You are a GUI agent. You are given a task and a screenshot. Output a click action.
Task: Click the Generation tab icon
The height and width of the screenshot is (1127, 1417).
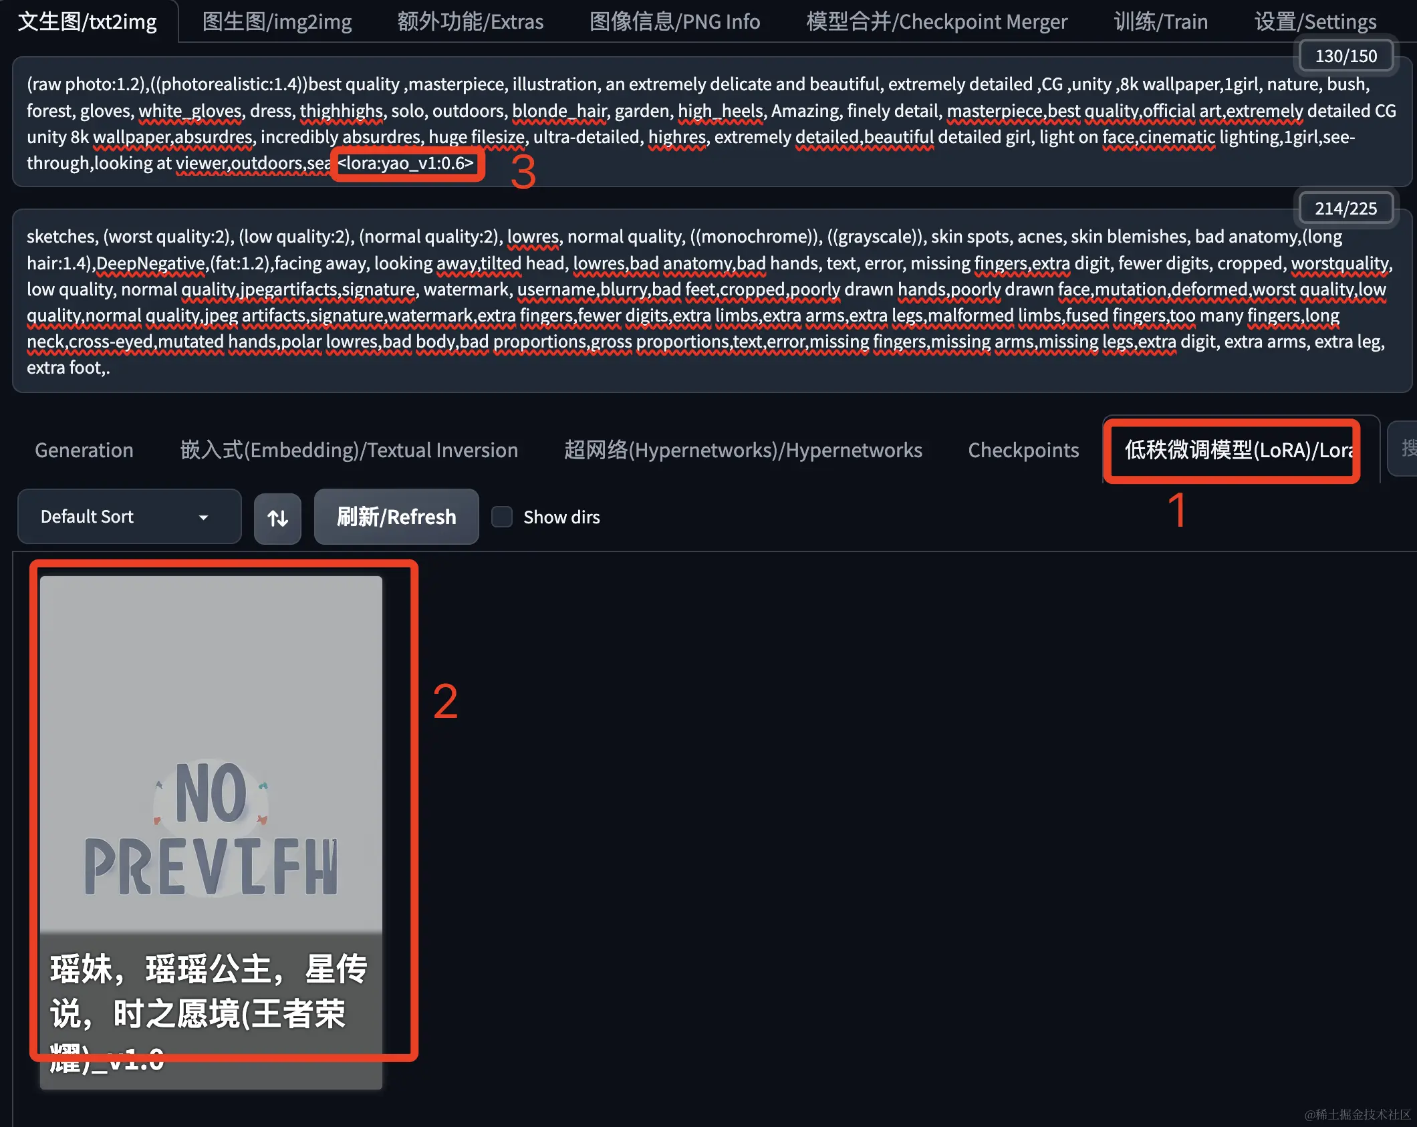click(86, 450)
